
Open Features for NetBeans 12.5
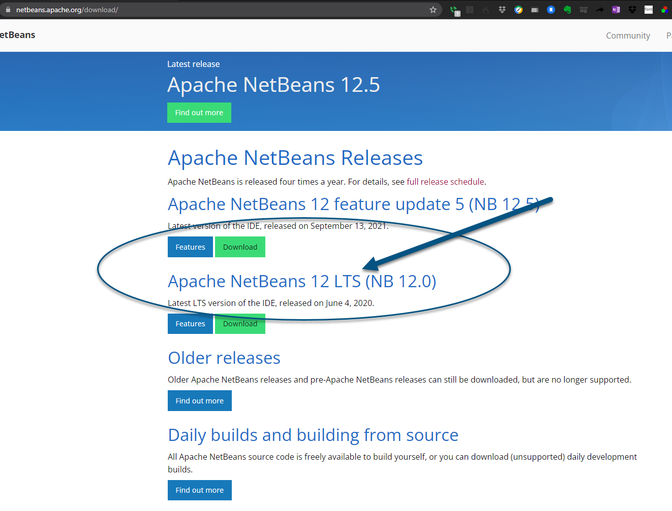tap(190, 247)
